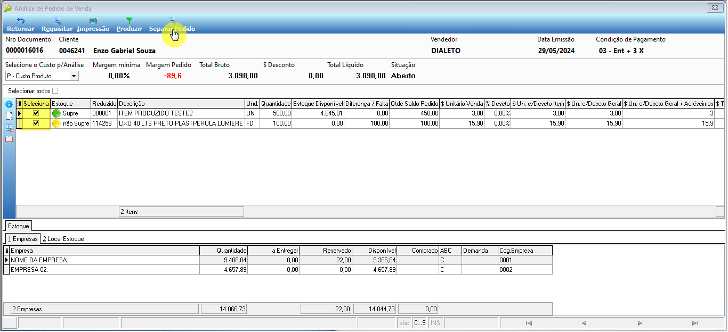Screen dimensions: 728x332
Task: Click the blue information icon in sidebar
Action: coord(9,104)
